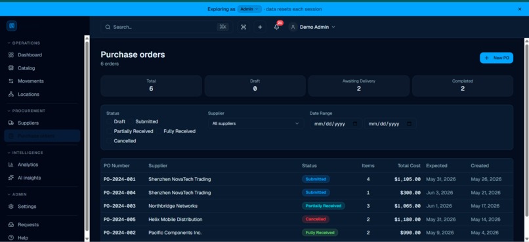Collapse the Intelligence sidebar section
The height and width of the screenshot is (242, 529).
click(26, 153)
